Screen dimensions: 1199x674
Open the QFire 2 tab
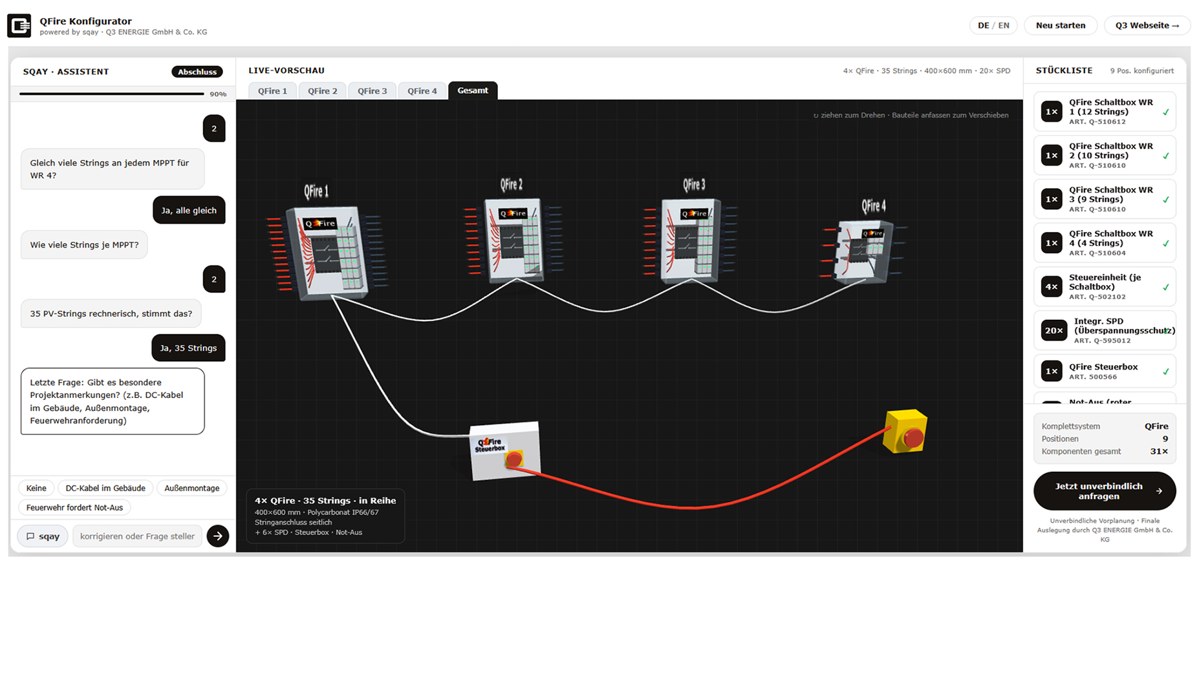(x=322, y=90)
